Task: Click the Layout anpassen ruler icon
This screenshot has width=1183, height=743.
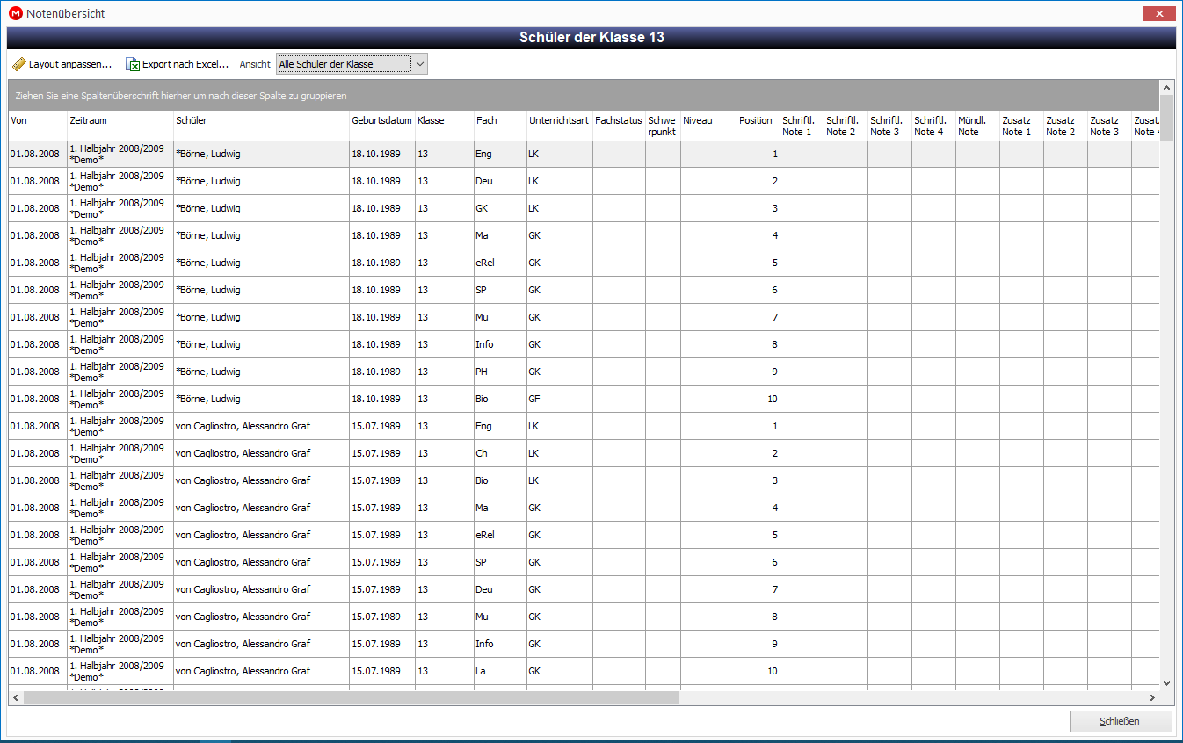Action: (x=19, y=64)
